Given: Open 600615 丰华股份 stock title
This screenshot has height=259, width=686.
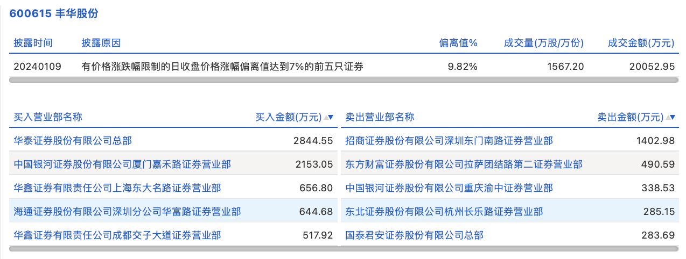Looking at the screenshot, I should pos(54,13).
